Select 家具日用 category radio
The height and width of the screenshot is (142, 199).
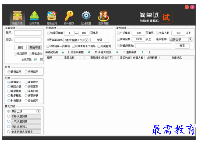pyautogui.click(x=26, y=91)
